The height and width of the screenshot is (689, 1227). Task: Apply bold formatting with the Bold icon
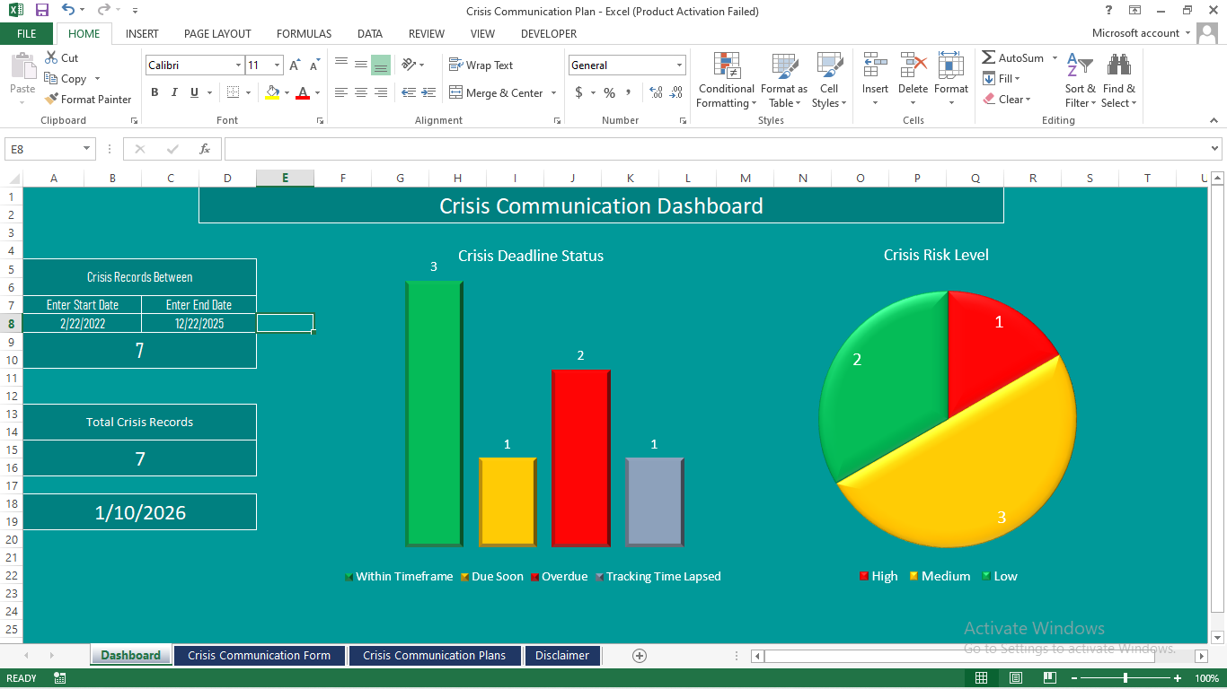[x=154, y=92]
